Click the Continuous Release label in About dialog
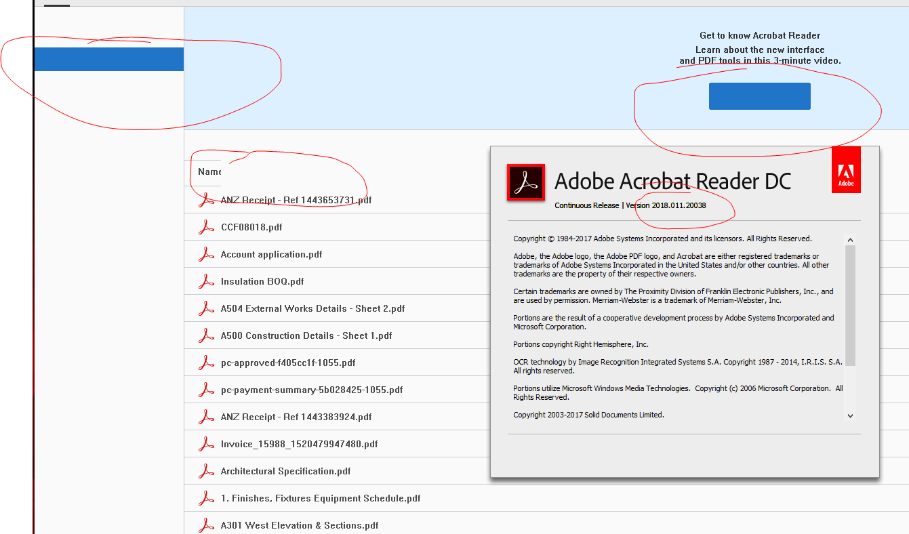909x534 pixels. [587, 205]
